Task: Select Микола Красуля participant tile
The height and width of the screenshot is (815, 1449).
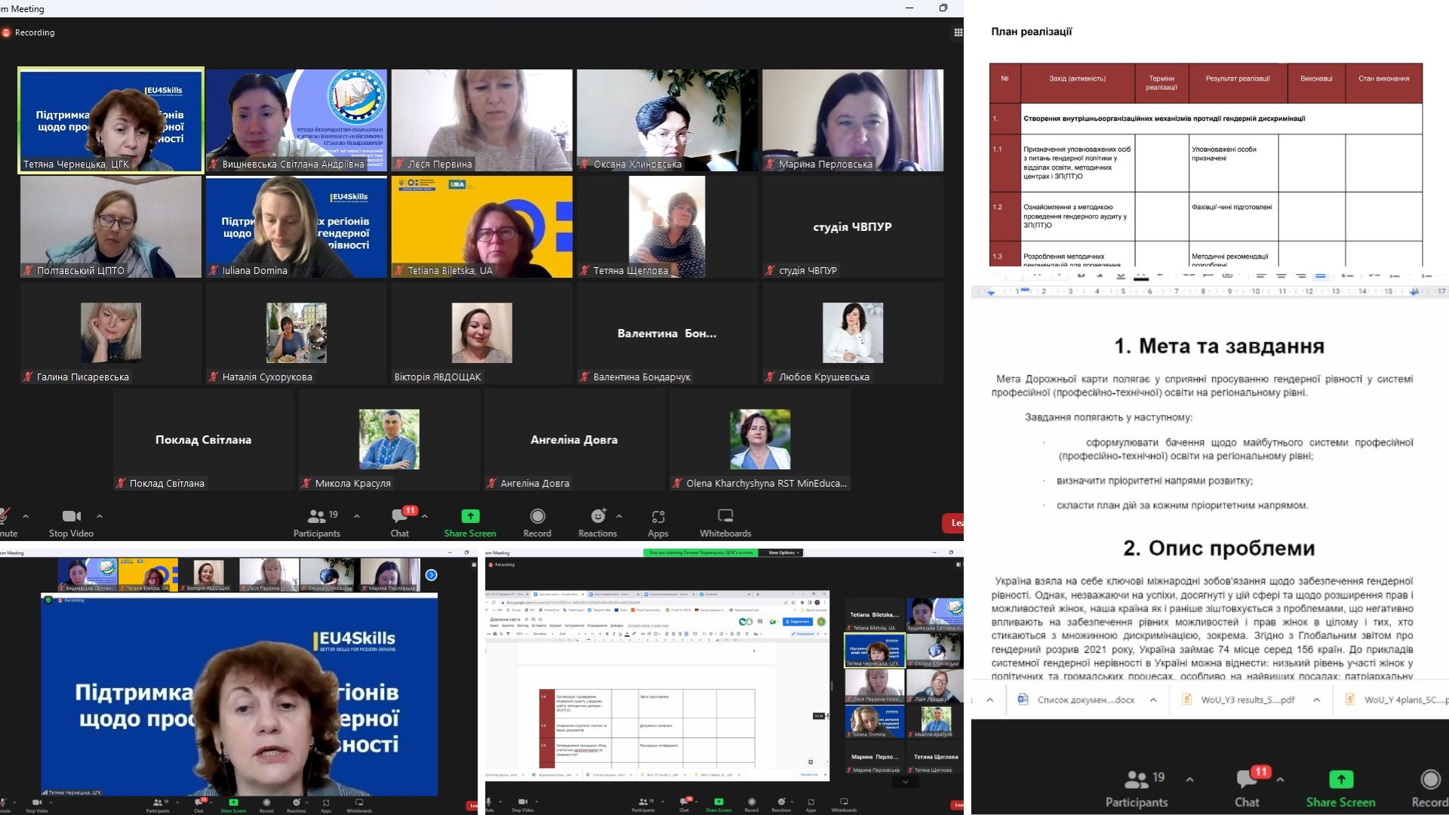Action: click(x=389, y=440)
